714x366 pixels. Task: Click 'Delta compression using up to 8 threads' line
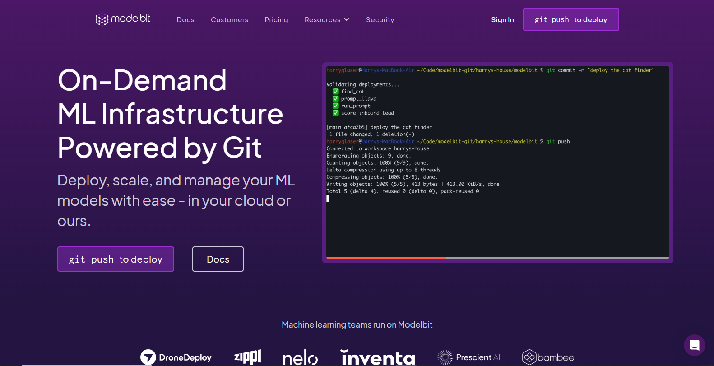click(384, 170)
